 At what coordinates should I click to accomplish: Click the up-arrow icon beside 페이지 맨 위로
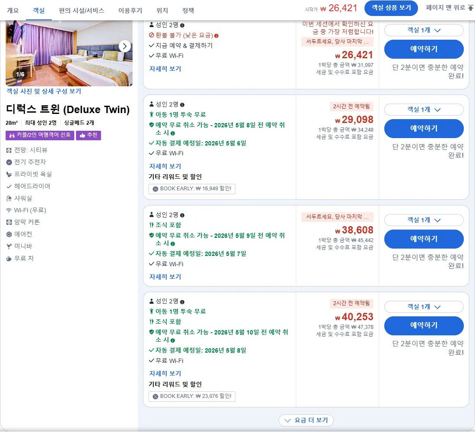tap(470, 8)
